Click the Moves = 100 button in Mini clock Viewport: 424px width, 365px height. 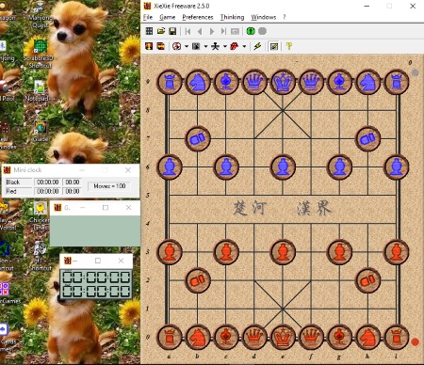pyautogui.click(x=109, y=186)
